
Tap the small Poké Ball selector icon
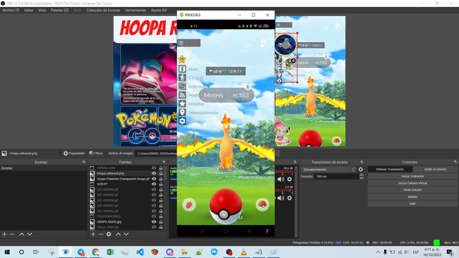[262, 205]
